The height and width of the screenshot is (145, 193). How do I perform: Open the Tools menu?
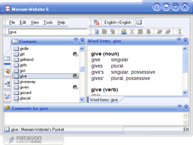(48, 22)
